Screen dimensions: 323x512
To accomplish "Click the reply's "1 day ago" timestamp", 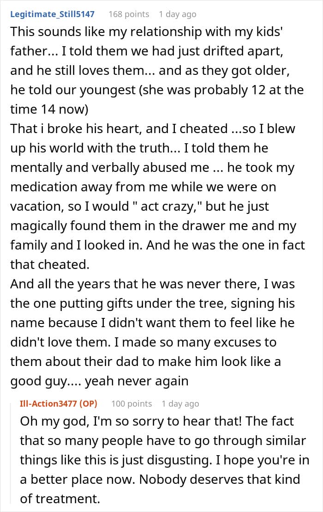I will point(180,403).
